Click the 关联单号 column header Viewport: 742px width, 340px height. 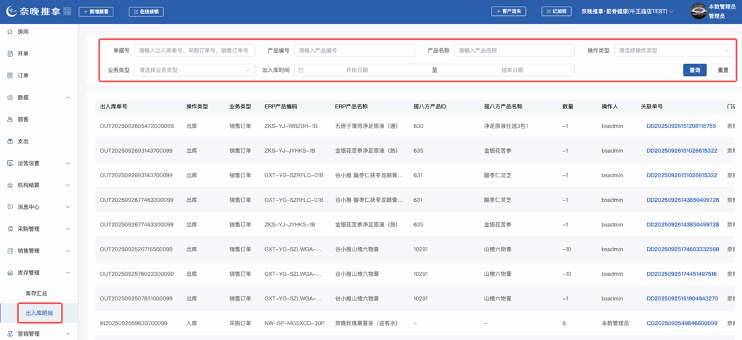coord(652,106)
